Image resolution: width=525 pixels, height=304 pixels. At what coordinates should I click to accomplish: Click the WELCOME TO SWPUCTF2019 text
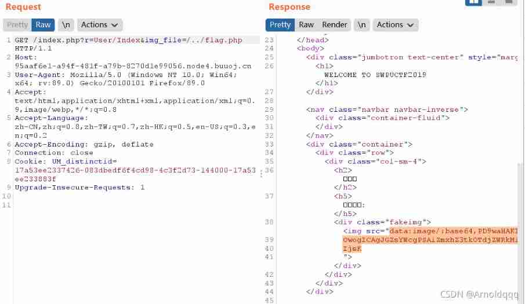375,75
